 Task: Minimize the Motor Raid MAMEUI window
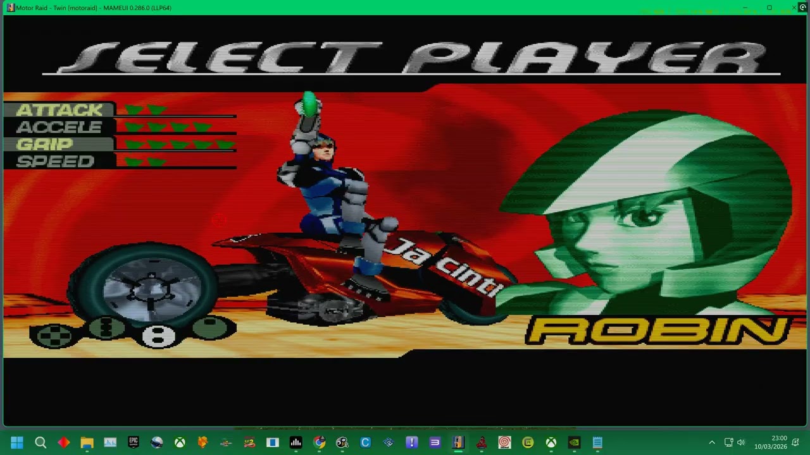click(x=745, y=8)
